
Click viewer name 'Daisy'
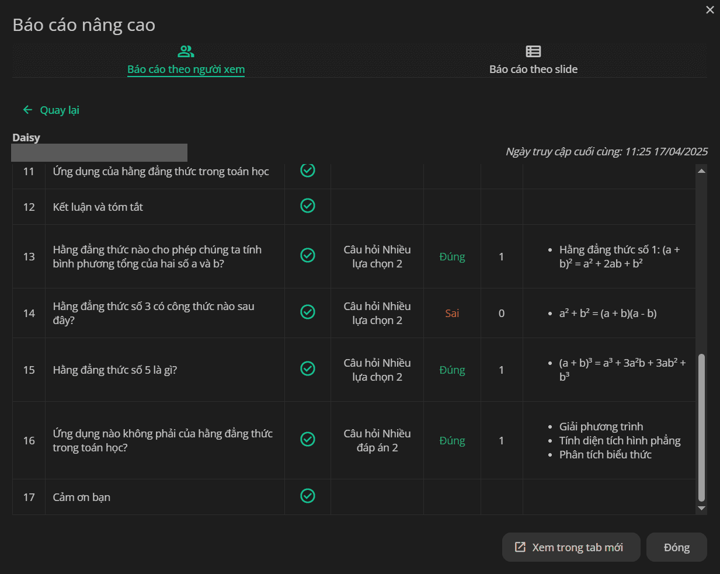coord(26,137)
